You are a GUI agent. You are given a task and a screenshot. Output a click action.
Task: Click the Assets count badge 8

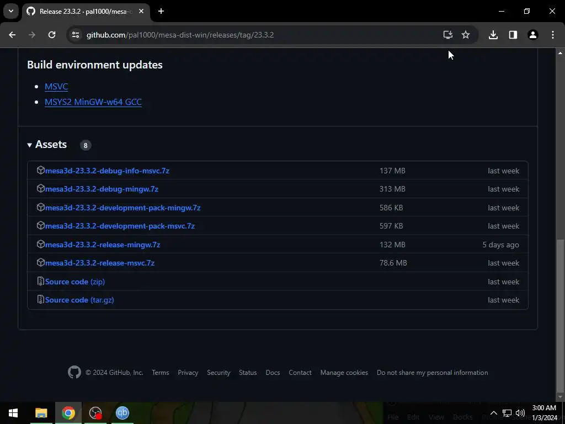click(x=86, y=145)
